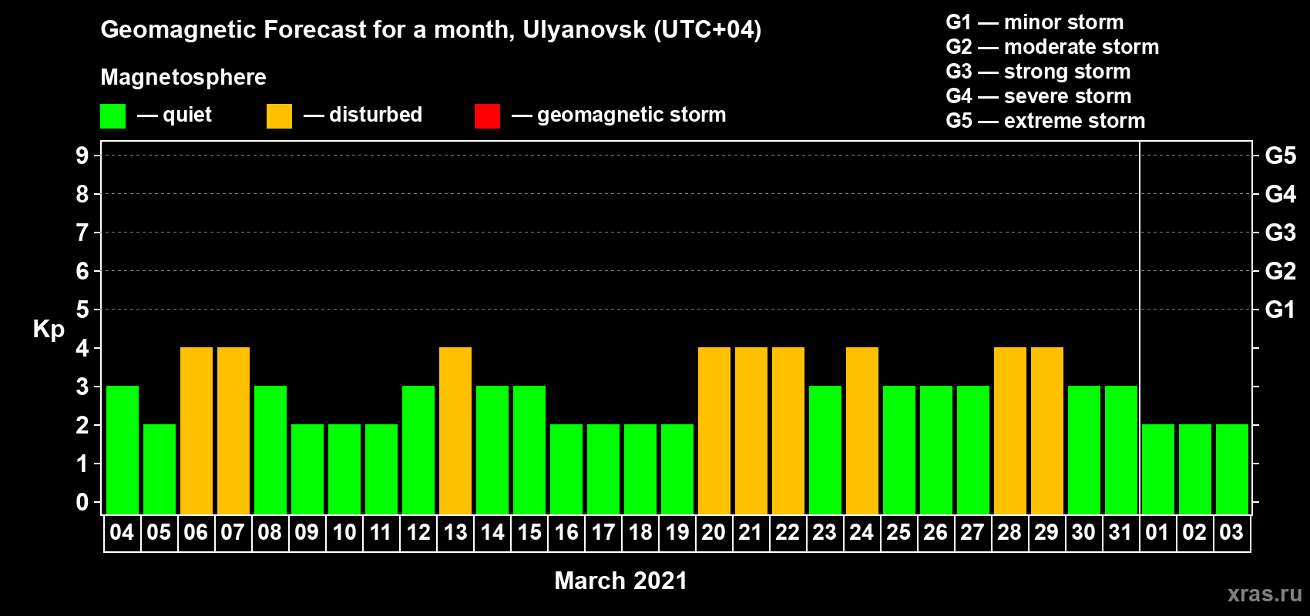Select the green bar above date 23
The height and width of the screenshot is (616, 1310).
tap(825, 450)
